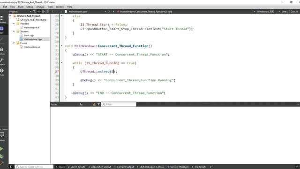Collapse the Issues output pane arrow
This screenshot has height=169, width=300.
298,104
